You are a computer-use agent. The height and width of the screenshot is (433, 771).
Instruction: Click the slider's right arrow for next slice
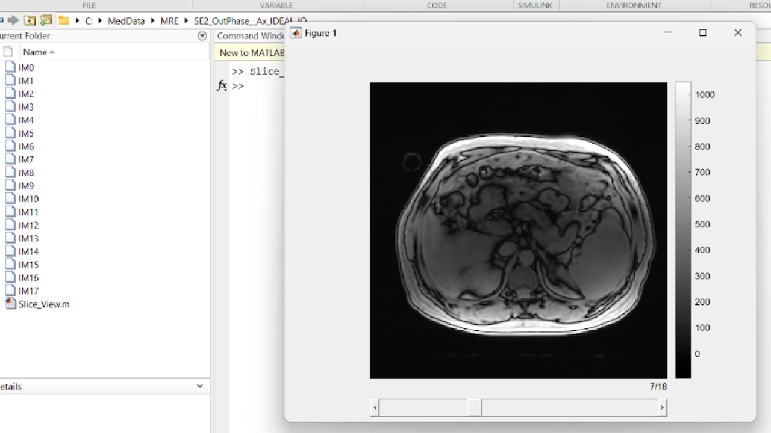662,408
